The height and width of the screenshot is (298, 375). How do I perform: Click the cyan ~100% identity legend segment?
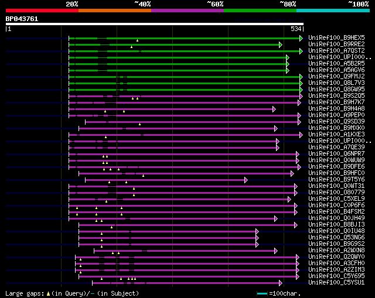pos(333,11)
